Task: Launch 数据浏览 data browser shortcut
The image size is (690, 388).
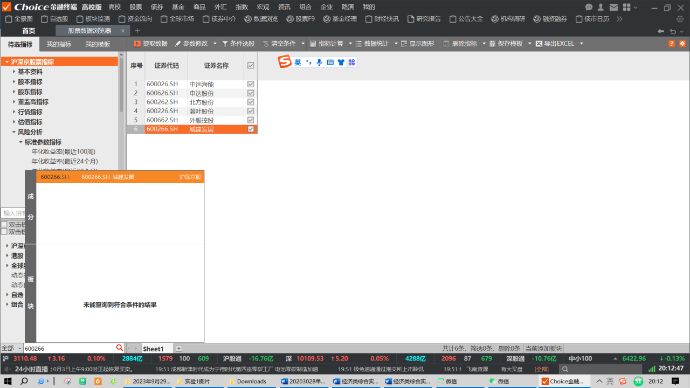Action: 261,19
